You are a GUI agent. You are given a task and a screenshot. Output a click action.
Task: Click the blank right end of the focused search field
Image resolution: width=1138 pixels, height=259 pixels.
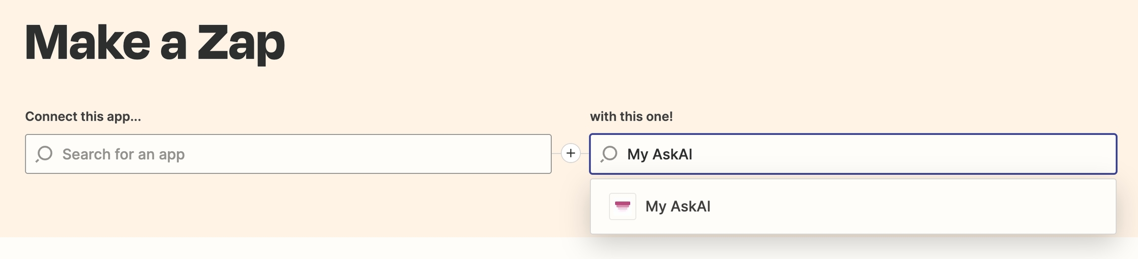point(1037,154)
